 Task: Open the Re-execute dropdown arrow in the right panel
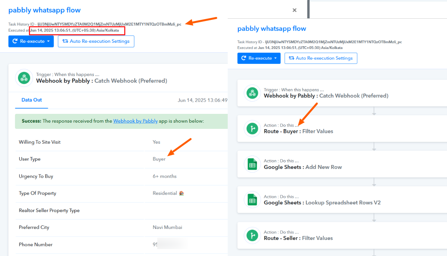(x=276, y=58)
